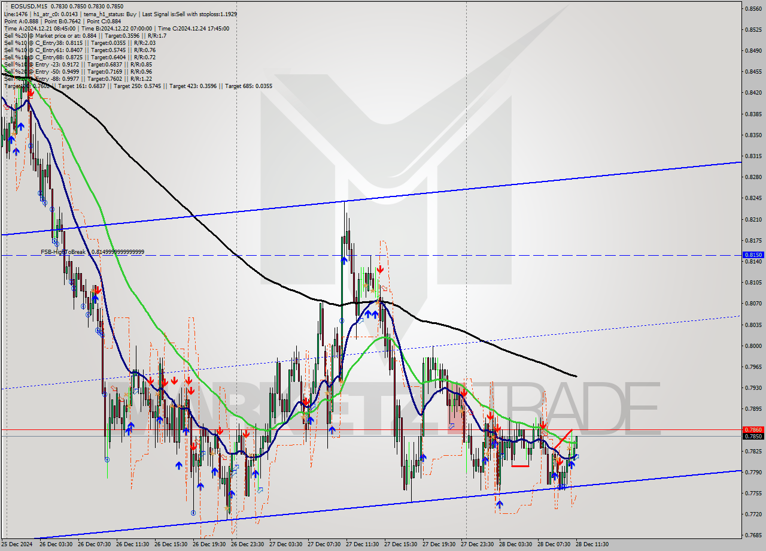Click the 0.8105 price axis label
766x551 pixels.
pos(753,282)
